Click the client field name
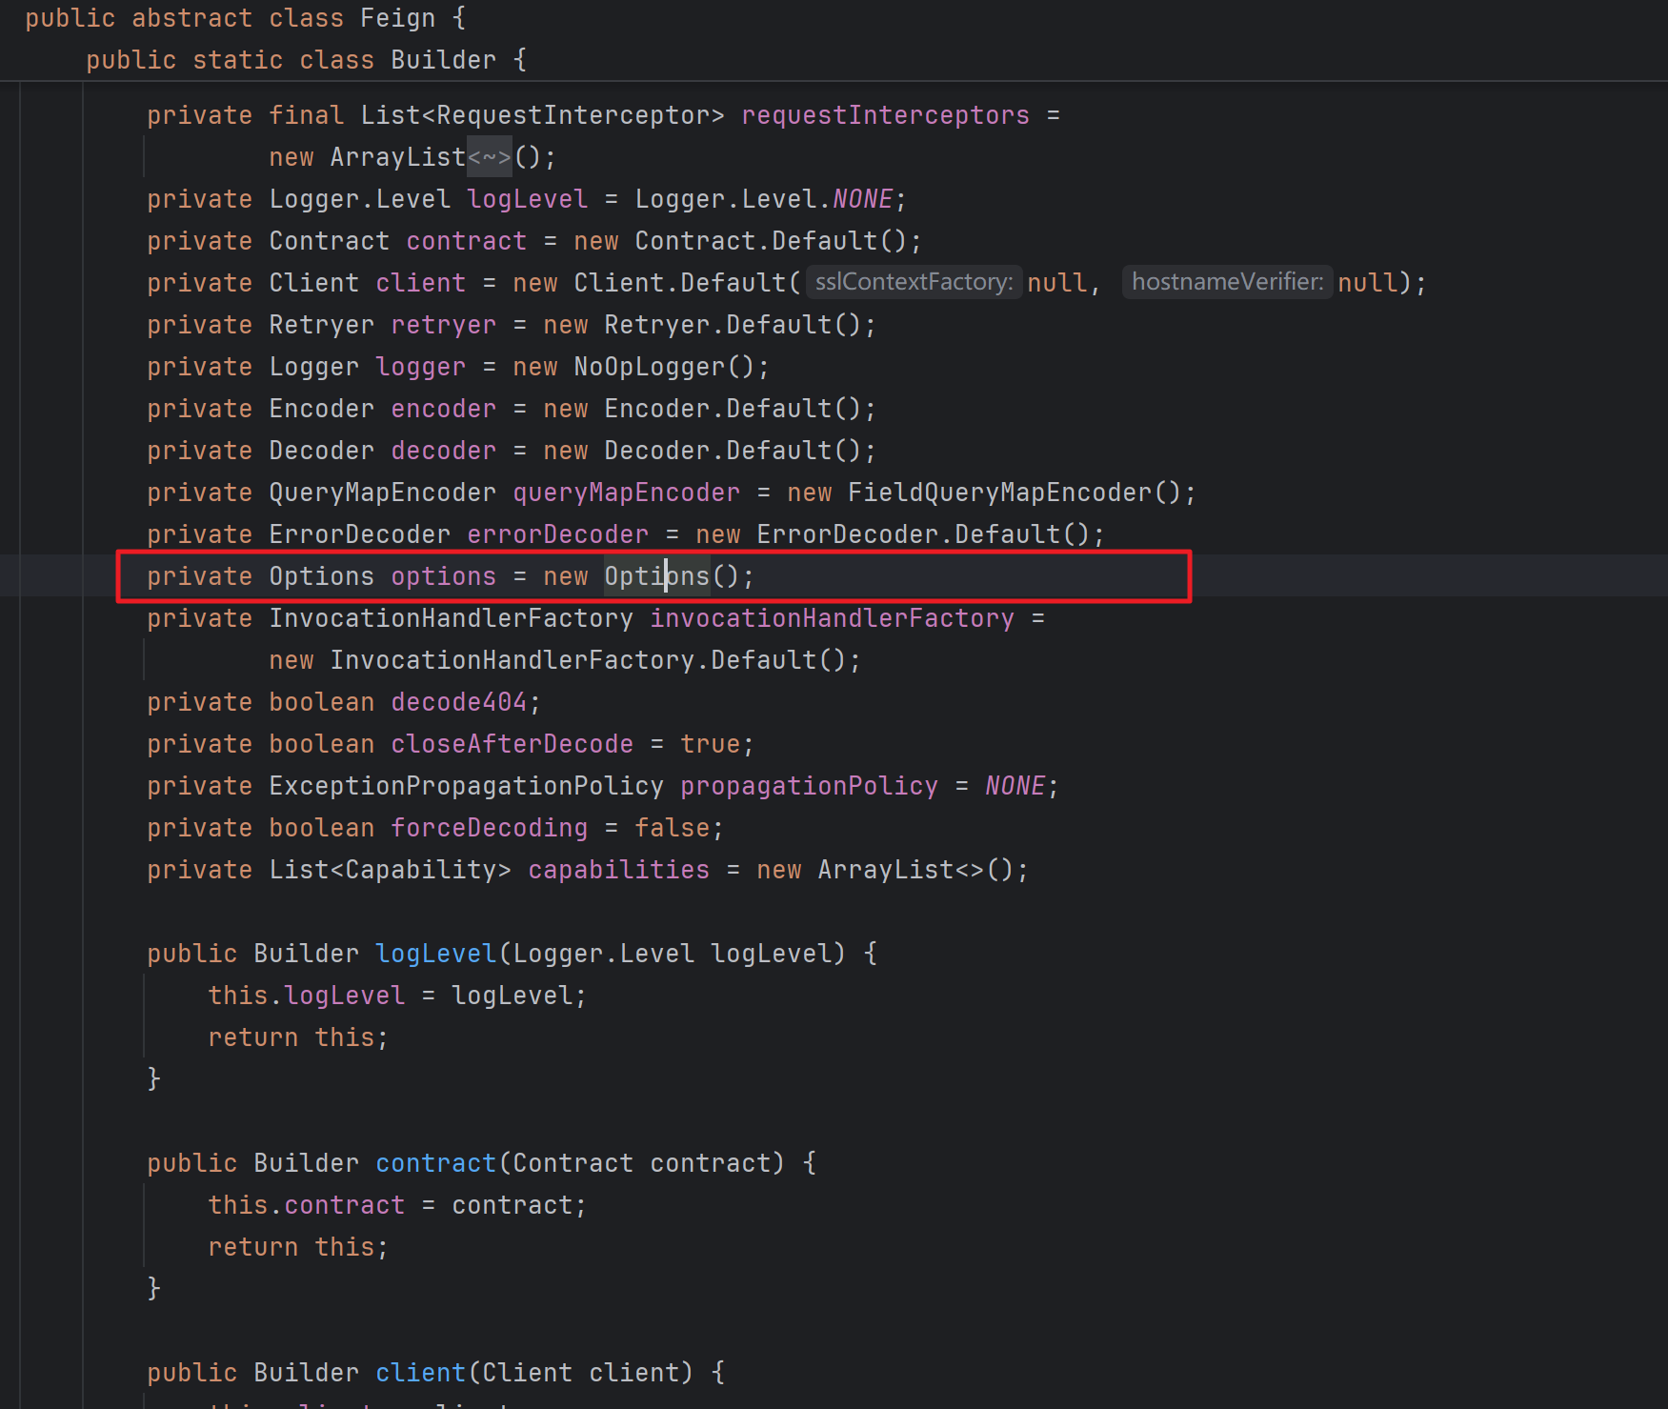The image size is (1668, 1409). coord(421,283)
